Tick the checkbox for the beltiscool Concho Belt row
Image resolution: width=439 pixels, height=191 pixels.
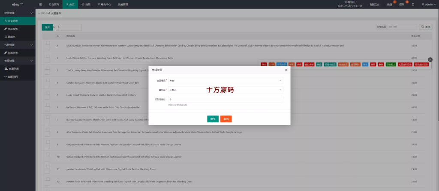pos(48,105)
